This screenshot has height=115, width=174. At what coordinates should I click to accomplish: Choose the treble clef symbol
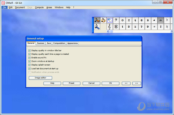tap(110, 27)
